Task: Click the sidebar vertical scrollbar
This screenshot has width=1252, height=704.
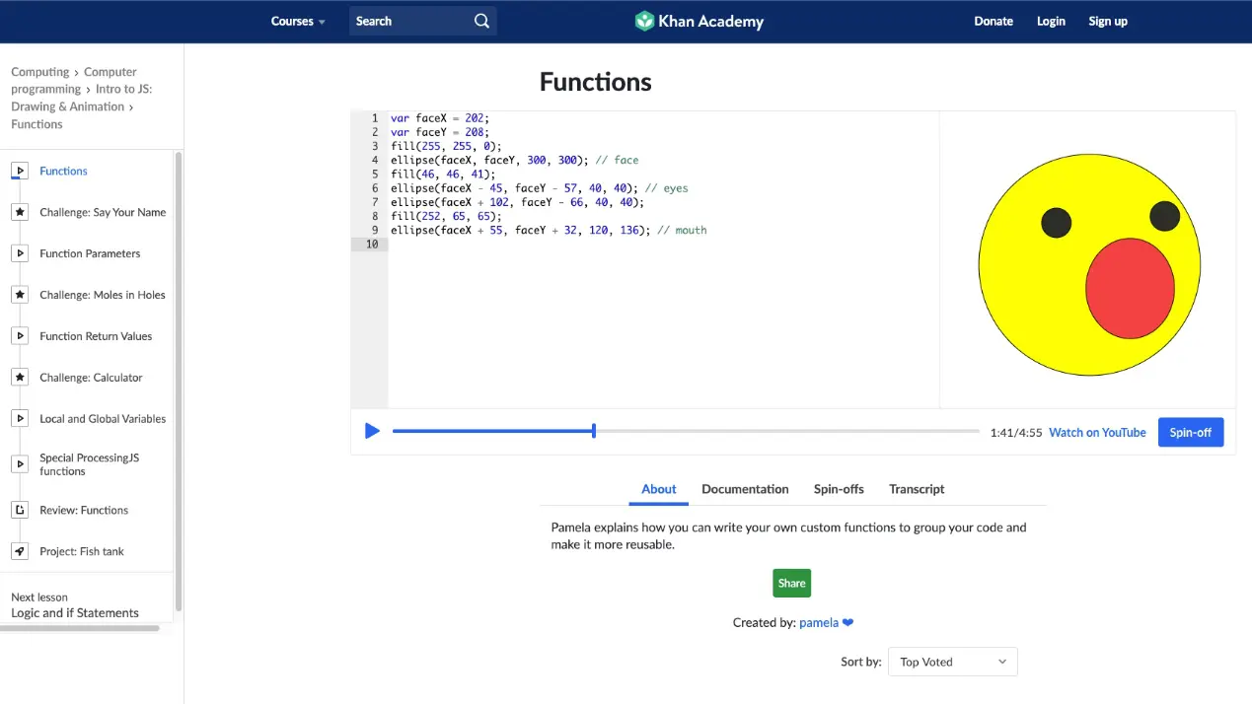Action: (179, 381)
